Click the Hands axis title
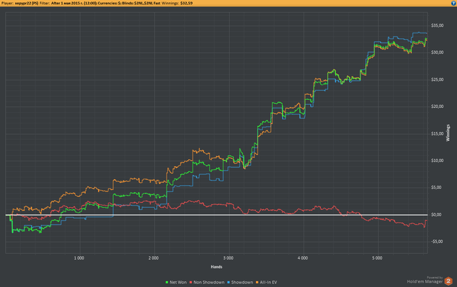The image size is (457, 287). pos(216,267)
